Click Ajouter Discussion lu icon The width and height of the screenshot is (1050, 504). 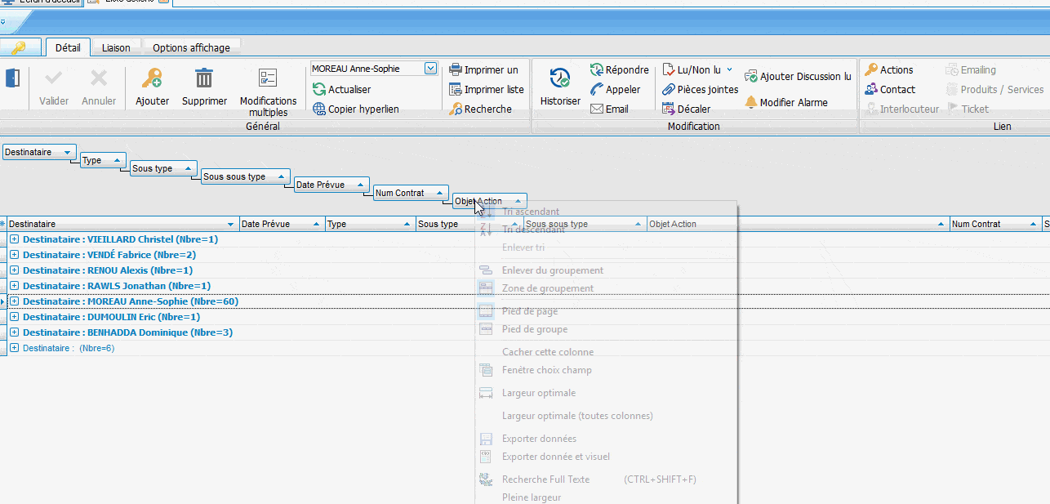pos(751,77)
